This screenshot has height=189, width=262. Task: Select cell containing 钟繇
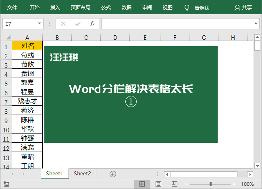(27, 138)
